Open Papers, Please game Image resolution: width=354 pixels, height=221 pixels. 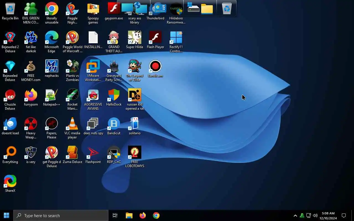click(x=52, y=128)
